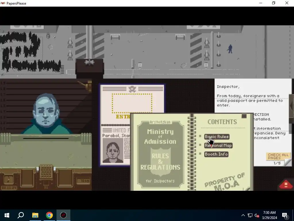
Task: Open Basic Rules in the rulebook contents
Action: [217, 137]
